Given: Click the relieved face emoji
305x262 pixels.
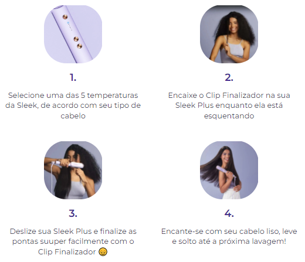Looking at the screenshot, I should tap(103, 252).
